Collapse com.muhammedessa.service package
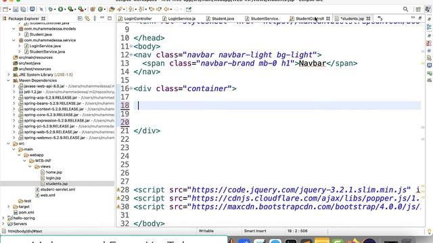Image resolution: width=433 pixels, height=243 pixels. [14, 40]
